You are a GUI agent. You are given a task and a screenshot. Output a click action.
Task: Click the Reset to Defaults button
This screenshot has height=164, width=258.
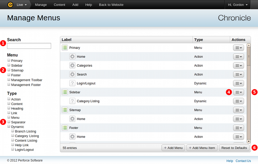[235, 148]
